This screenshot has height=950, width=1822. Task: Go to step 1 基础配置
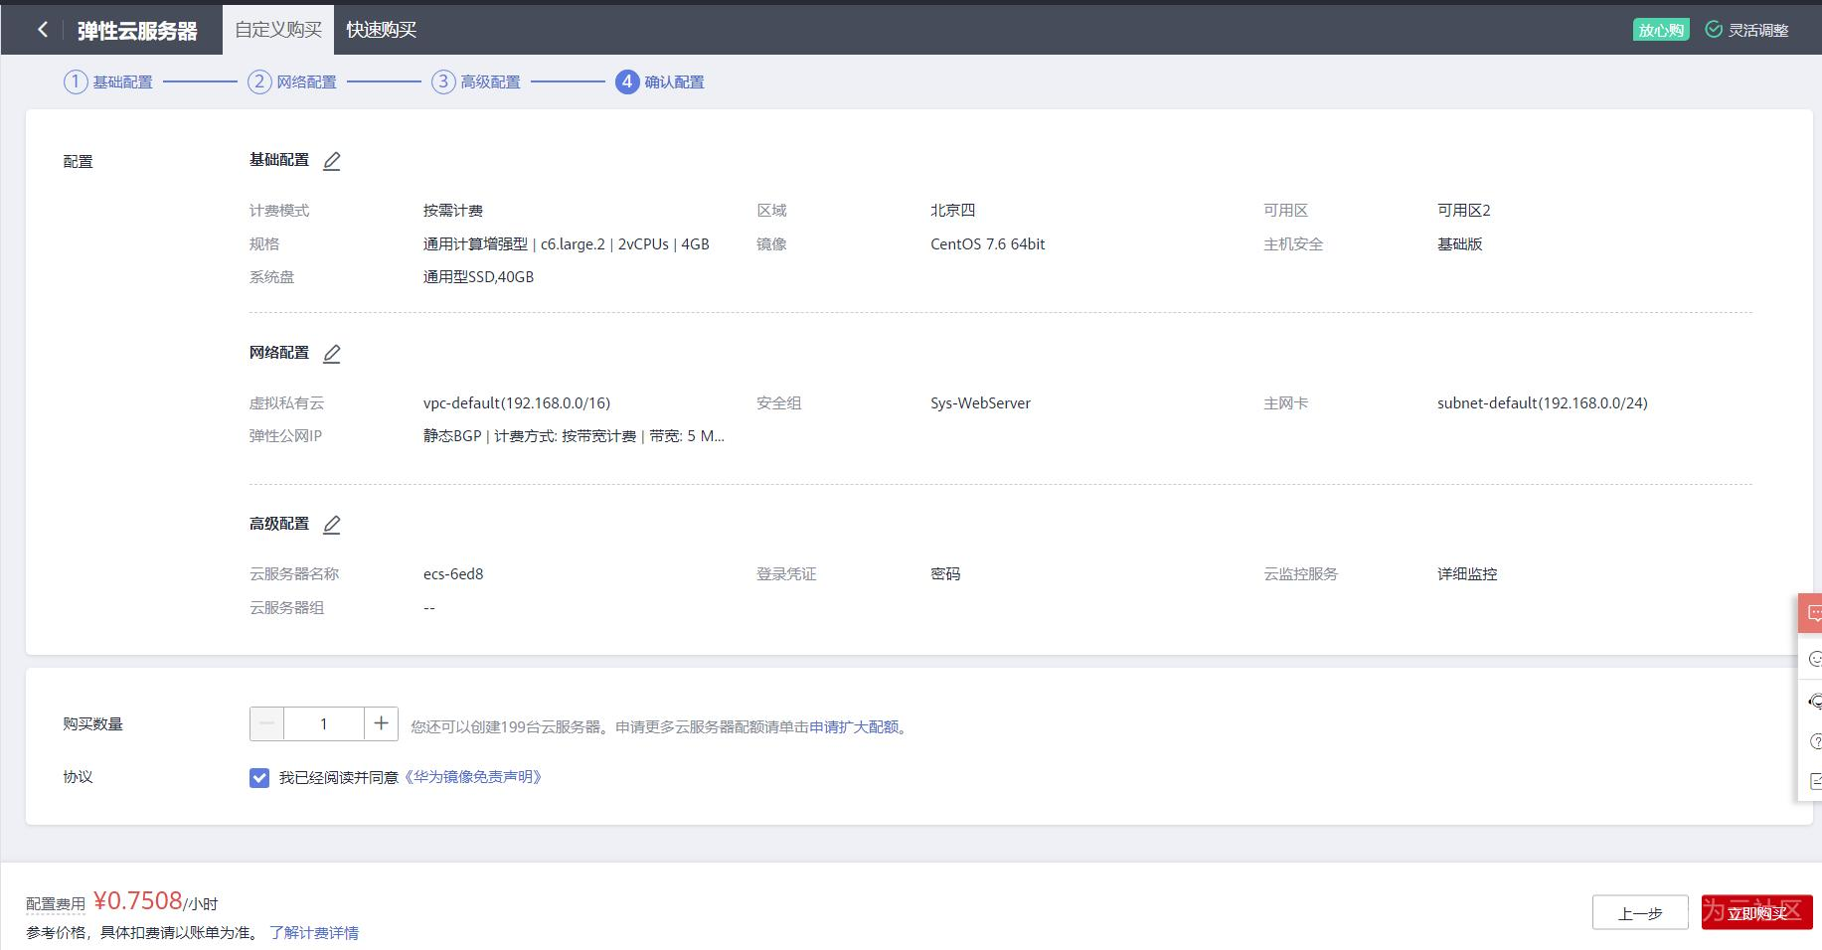point(108,81)
